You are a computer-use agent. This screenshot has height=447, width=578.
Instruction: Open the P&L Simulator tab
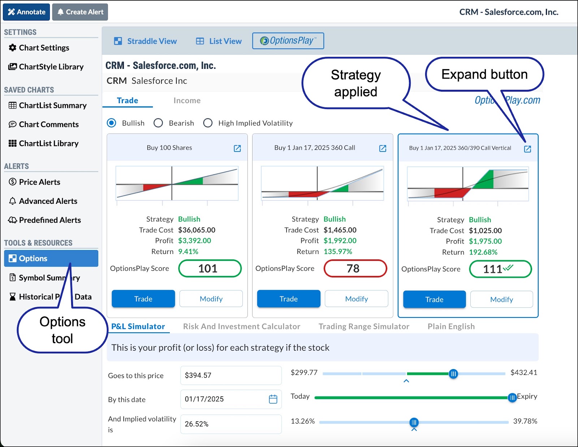[x=138, y=326]
